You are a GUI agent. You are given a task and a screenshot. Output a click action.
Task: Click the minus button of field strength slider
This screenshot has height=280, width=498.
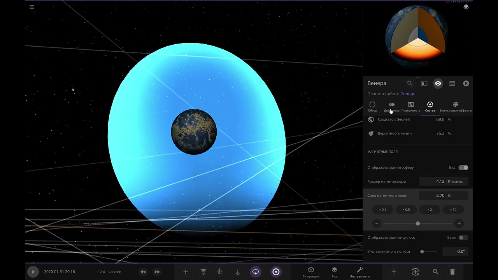377,224
